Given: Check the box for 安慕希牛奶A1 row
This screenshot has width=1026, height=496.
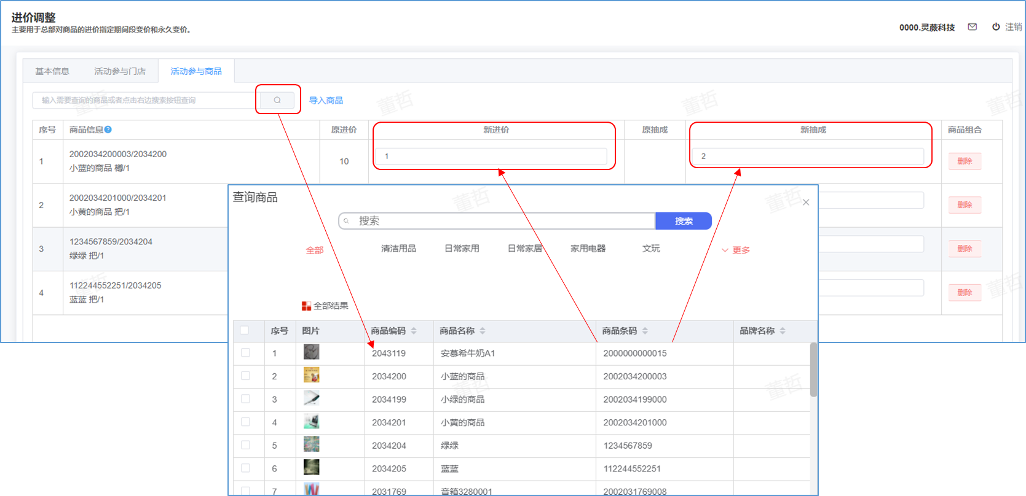Looking at the screenshot, I should 246,353.
